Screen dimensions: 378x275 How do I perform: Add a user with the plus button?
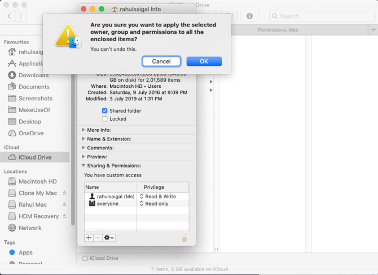tap(89, 238)
